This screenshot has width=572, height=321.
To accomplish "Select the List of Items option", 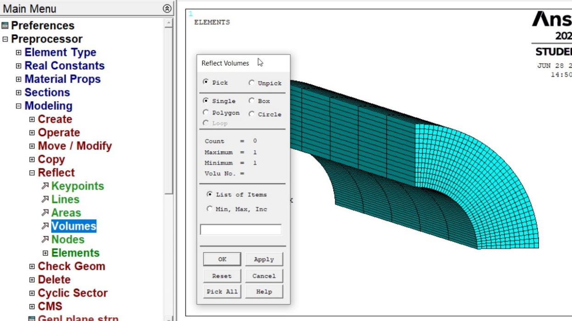I will coord(210,195).
